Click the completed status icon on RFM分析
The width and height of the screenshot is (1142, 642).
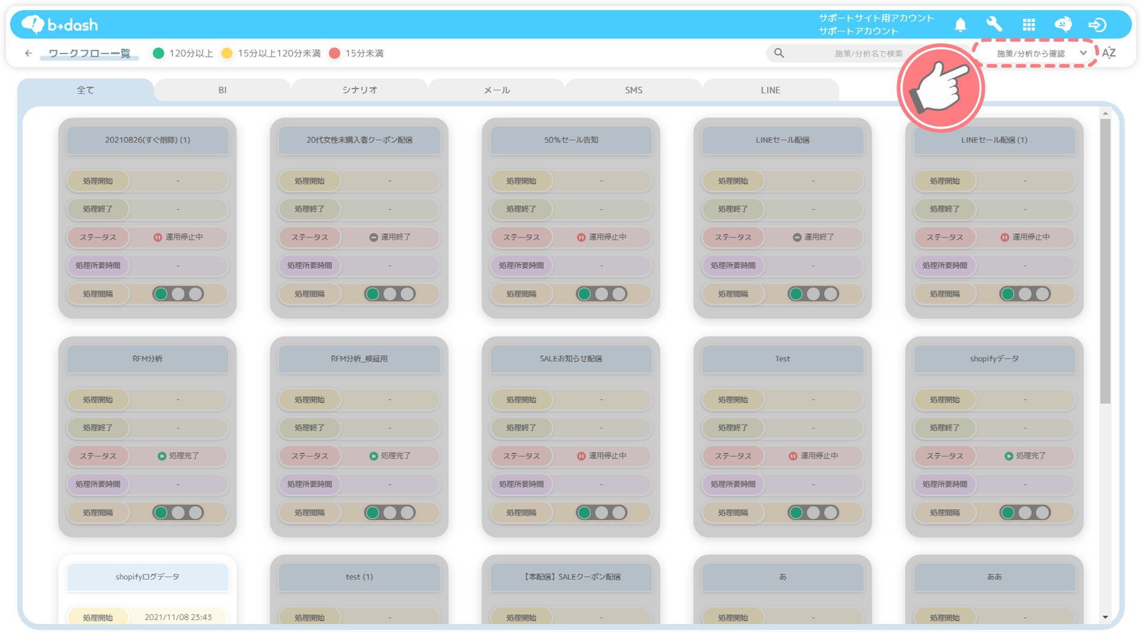pos(162,456)
